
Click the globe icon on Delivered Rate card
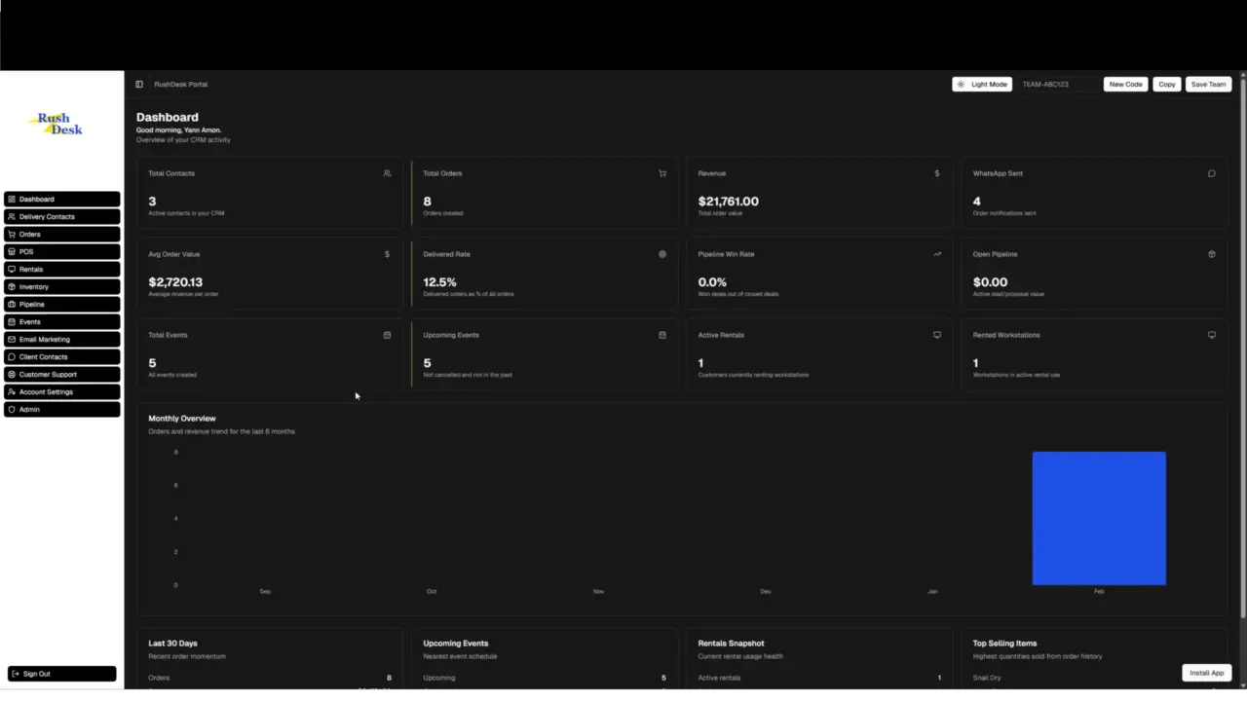(x=662, y=254)
